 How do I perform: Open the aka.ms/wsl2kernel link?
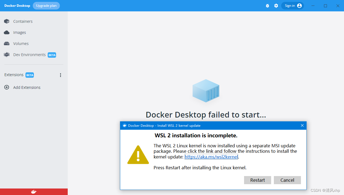tap(211, 157)
